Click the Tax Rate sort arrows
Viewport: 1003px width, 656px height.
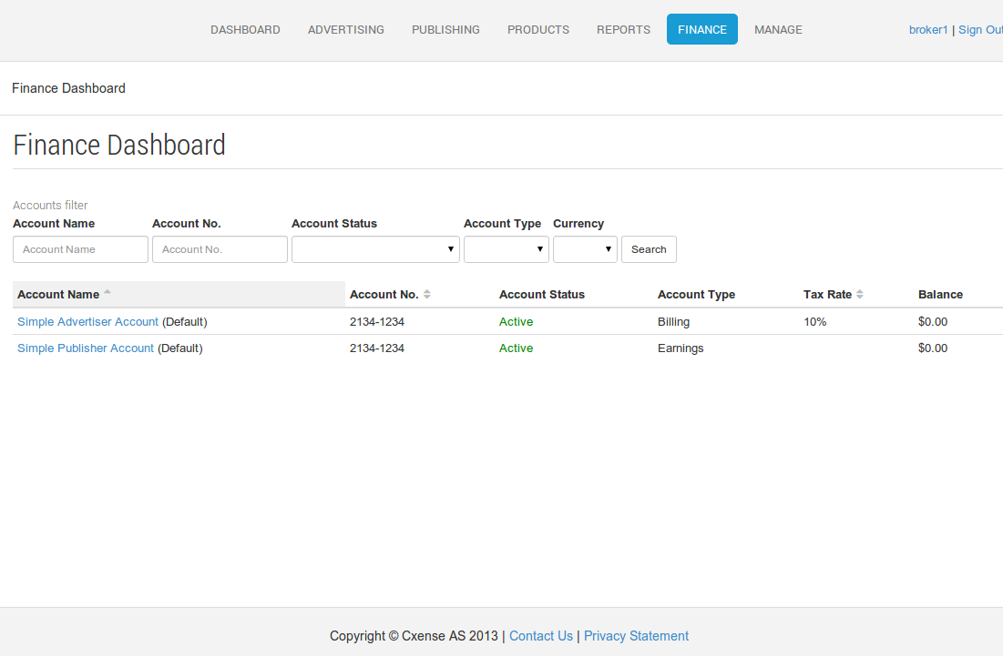click(x=860, y=295)
